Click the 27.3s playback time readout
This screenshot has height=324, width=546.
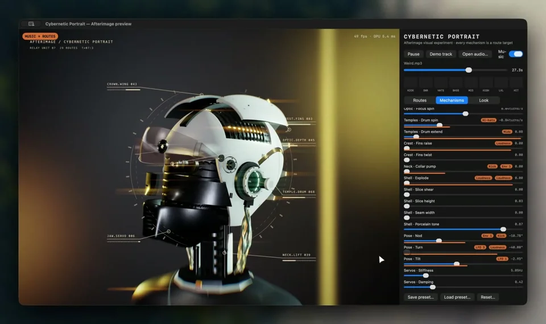coord(517,70)
